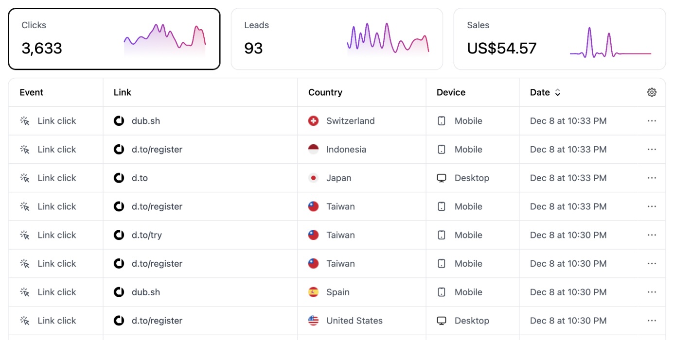This screenshot has width=674, height=340.
Task: Click the Event column header
Action: click(x=31, y=92)
